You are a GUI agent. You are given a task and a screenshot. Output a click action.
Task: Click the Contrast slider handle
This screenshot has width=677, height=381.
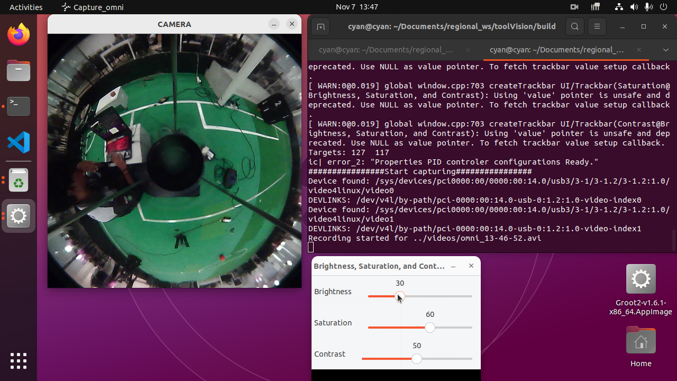pos(417,359)
